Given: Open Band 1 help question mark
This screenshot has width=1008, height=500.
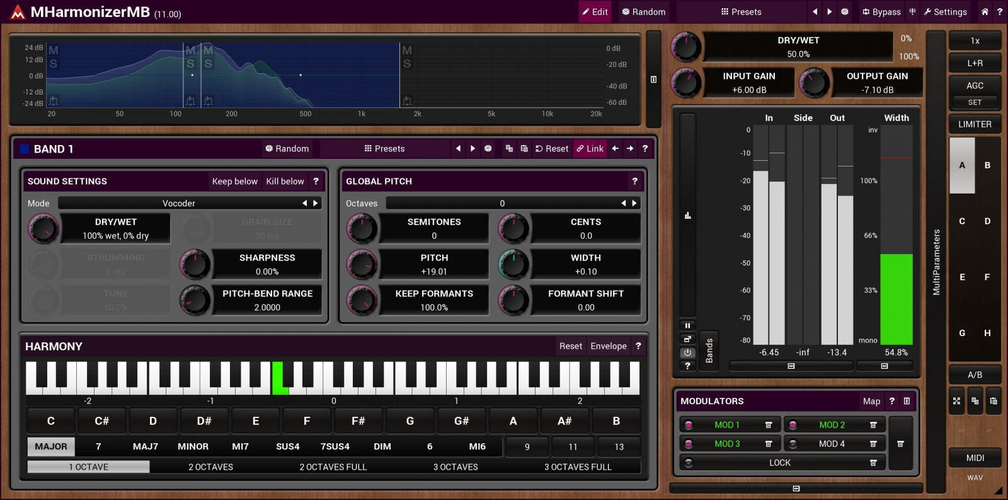Looking at the screenshot, I should pyautogui.click(x=644, y=149).
